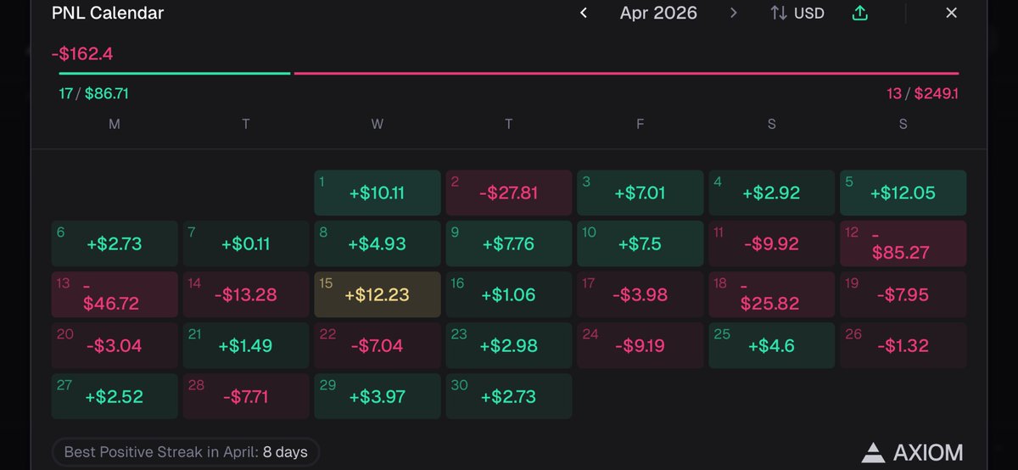Screen dimensions: 1018x470
Task: Open April 2 day showing -$27.81
Action: (509, 193)
